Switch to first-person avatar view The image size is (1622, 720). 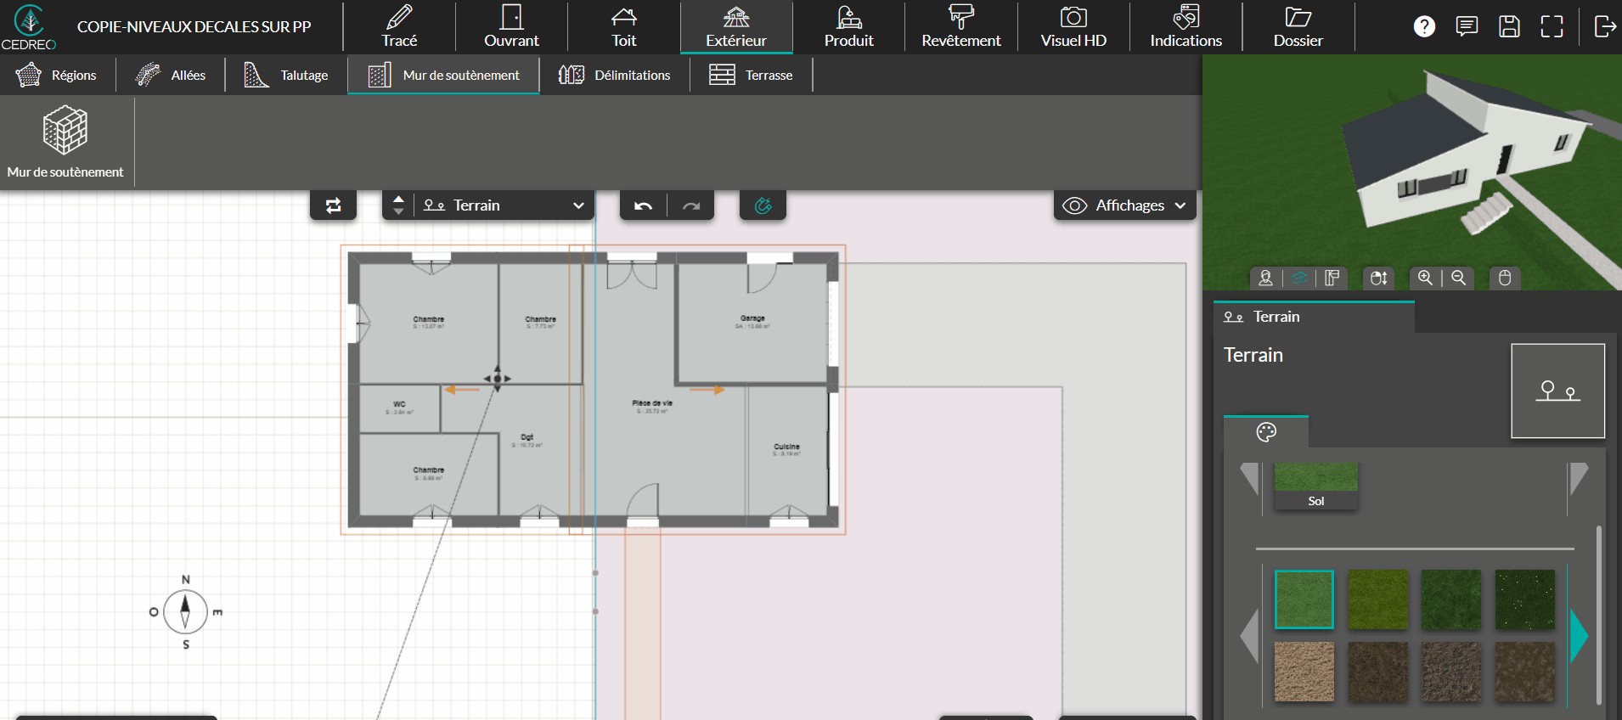[x=1265, y=278]
